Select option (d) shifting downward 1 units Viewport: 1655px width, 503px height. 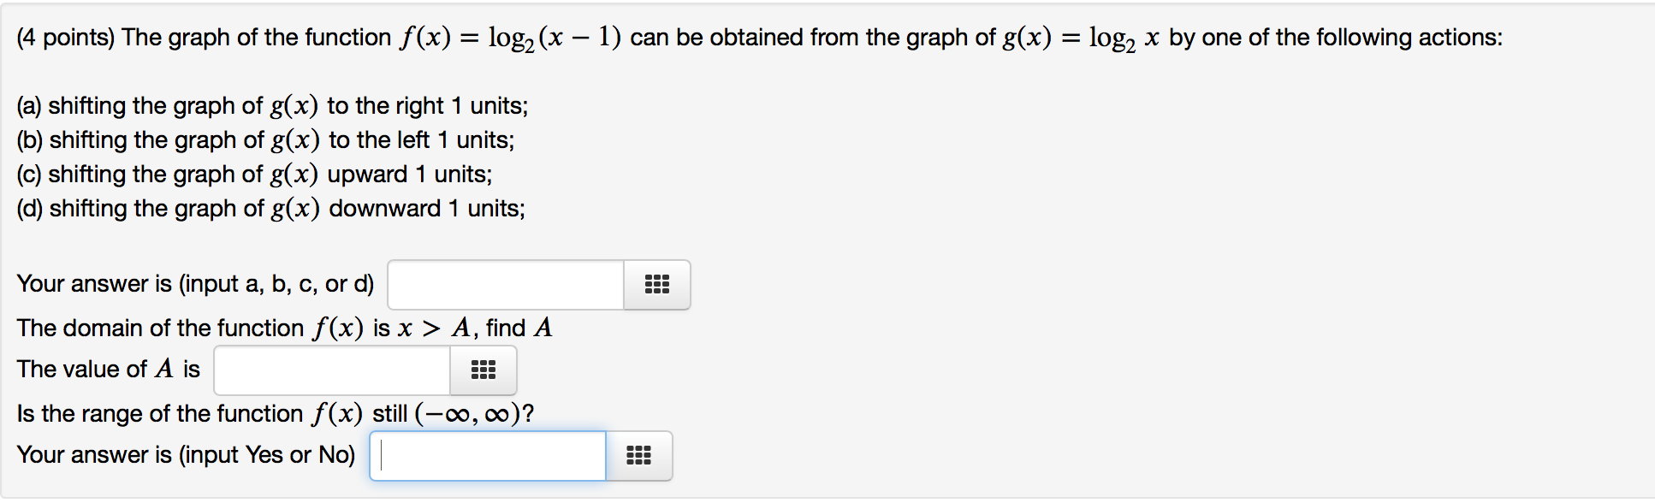270,208
